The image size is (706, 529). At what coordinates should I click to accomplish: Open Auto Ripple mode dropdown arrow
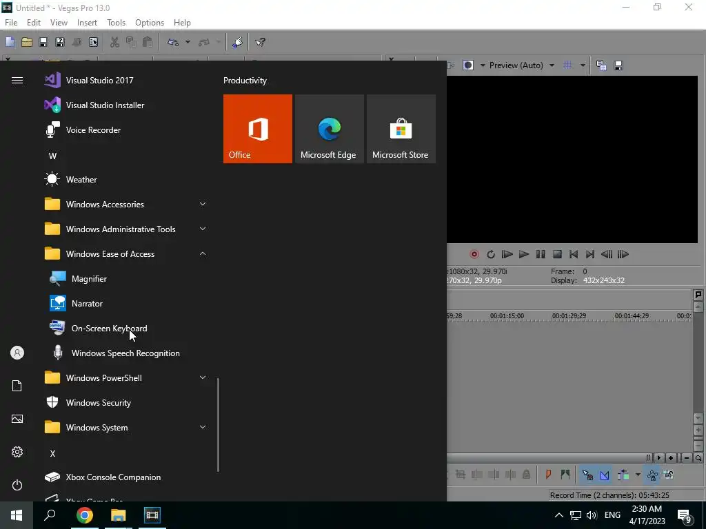point(638,475)
